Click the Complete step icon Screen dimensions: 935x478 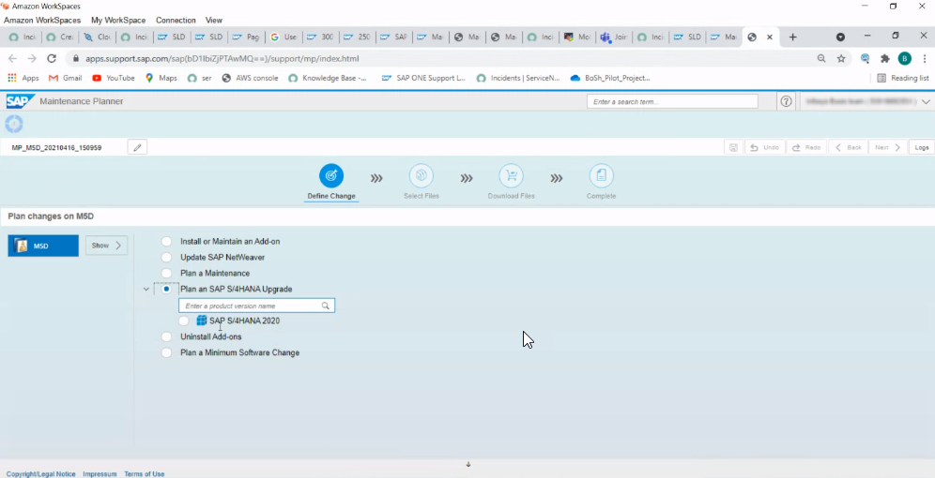coord(601,175)
